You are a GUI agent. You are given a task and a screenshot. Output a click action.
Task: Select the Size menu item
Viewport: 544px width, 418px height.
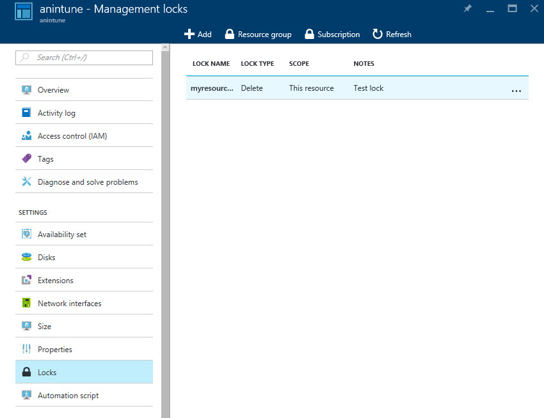[x=84, y=326]
